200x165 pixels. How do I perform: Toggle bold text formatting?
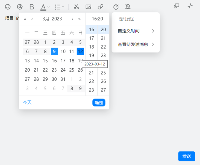(x=32, y=7)
